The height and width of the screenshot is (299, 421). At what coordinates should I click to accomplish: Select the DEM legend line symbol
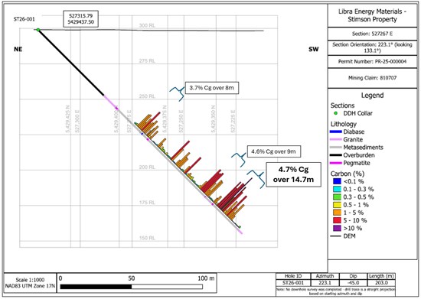[336, 236]
